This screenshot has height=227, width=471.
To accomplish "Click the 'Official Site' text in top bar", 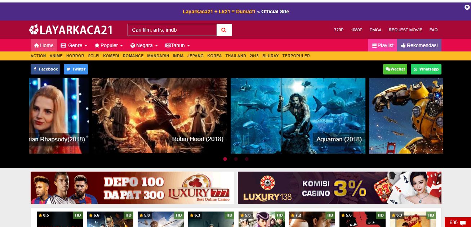I will 275,12.
